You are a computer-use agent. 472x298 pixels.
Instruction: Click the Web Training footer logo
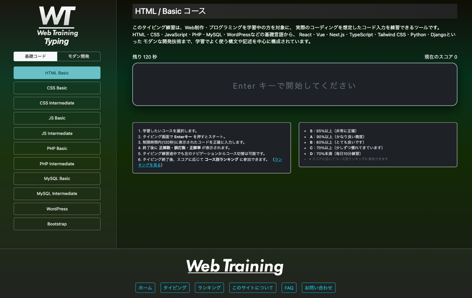point(235,266)
